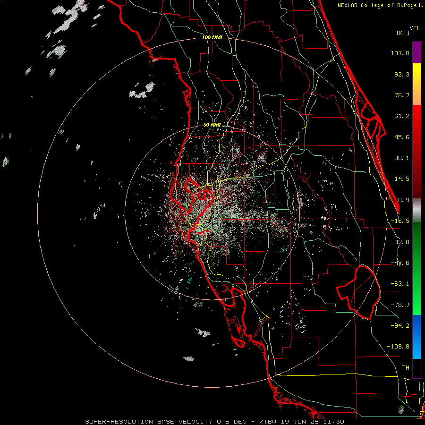Click the KTBW radar site identifier
This screenshot has height=425, width=425.
[x=269, y=422]
